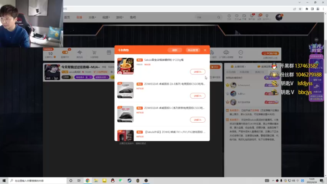Open the streamer avatar thumbnail
This screenshot has width=327, height=184.
pos(52,72)
